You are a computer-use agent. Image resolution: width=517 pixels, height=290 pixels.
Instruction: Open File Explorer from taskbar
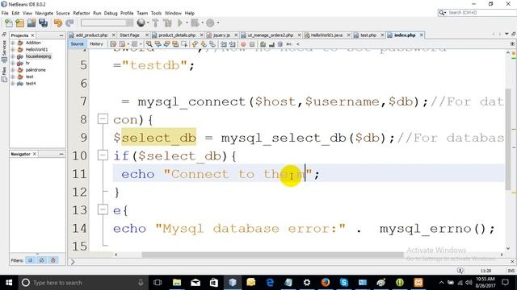click(x=177, y=283)
